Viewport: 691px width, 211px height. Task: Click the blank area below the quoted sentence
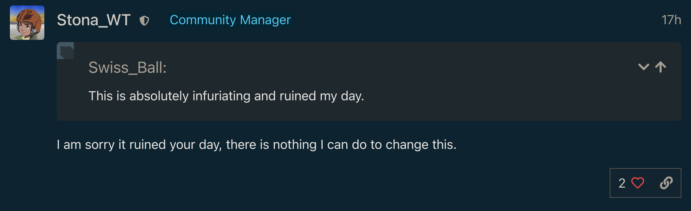tap(369, 112)
